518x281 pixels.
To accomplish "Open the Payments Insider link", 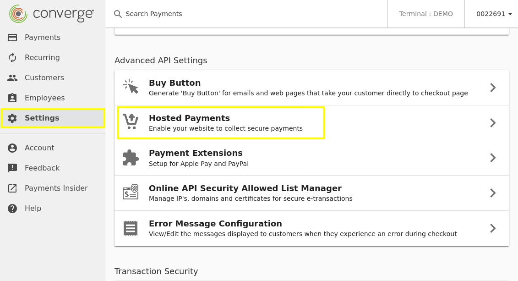I will pyautogui.click(x=56, y=188).
